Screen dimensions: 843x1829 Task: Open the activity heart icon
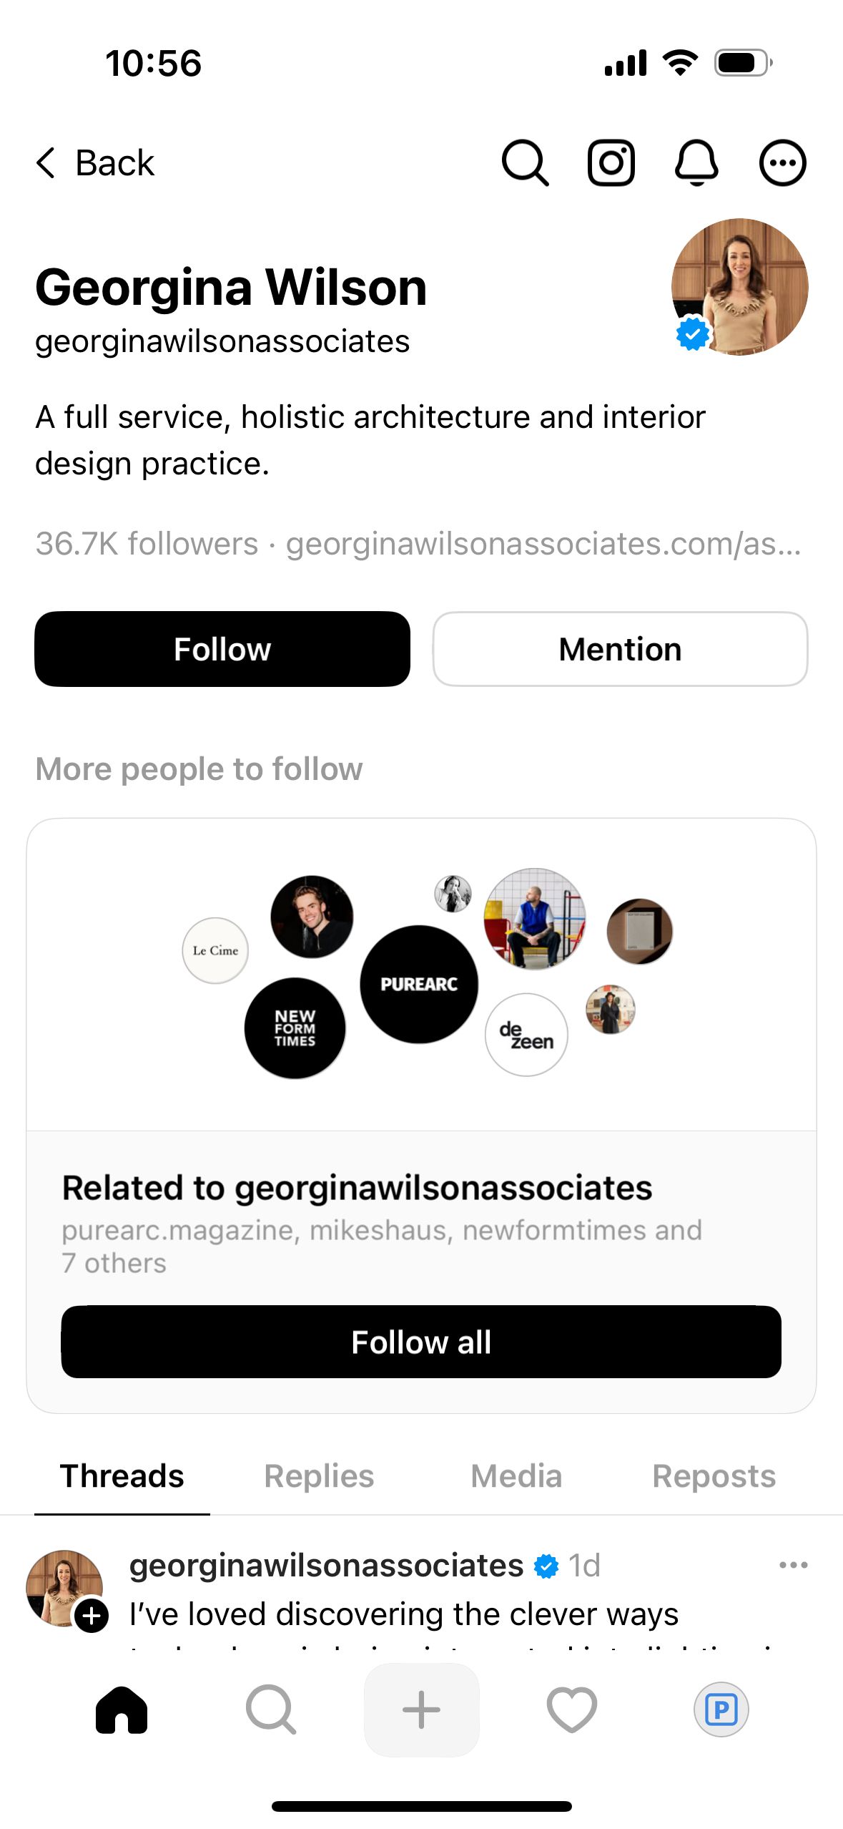click(x=571, y=1710)
